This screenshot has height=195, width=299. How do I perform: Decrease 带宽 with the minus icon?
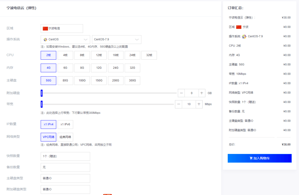(179, 104)
